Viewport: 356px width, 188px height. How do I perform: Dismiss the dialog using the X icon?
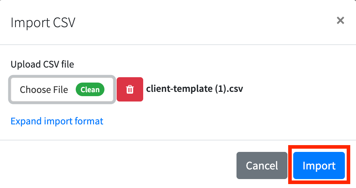pos(340,21)
